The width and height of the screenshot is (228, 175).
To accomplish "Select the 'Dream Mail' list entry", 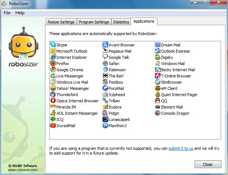I will [x=168, y=45].
